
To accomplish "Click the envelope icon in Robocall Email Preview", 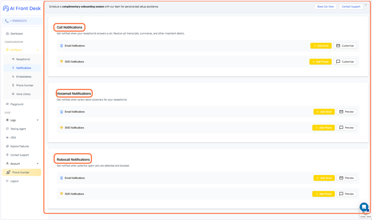I will coord(341,178).
